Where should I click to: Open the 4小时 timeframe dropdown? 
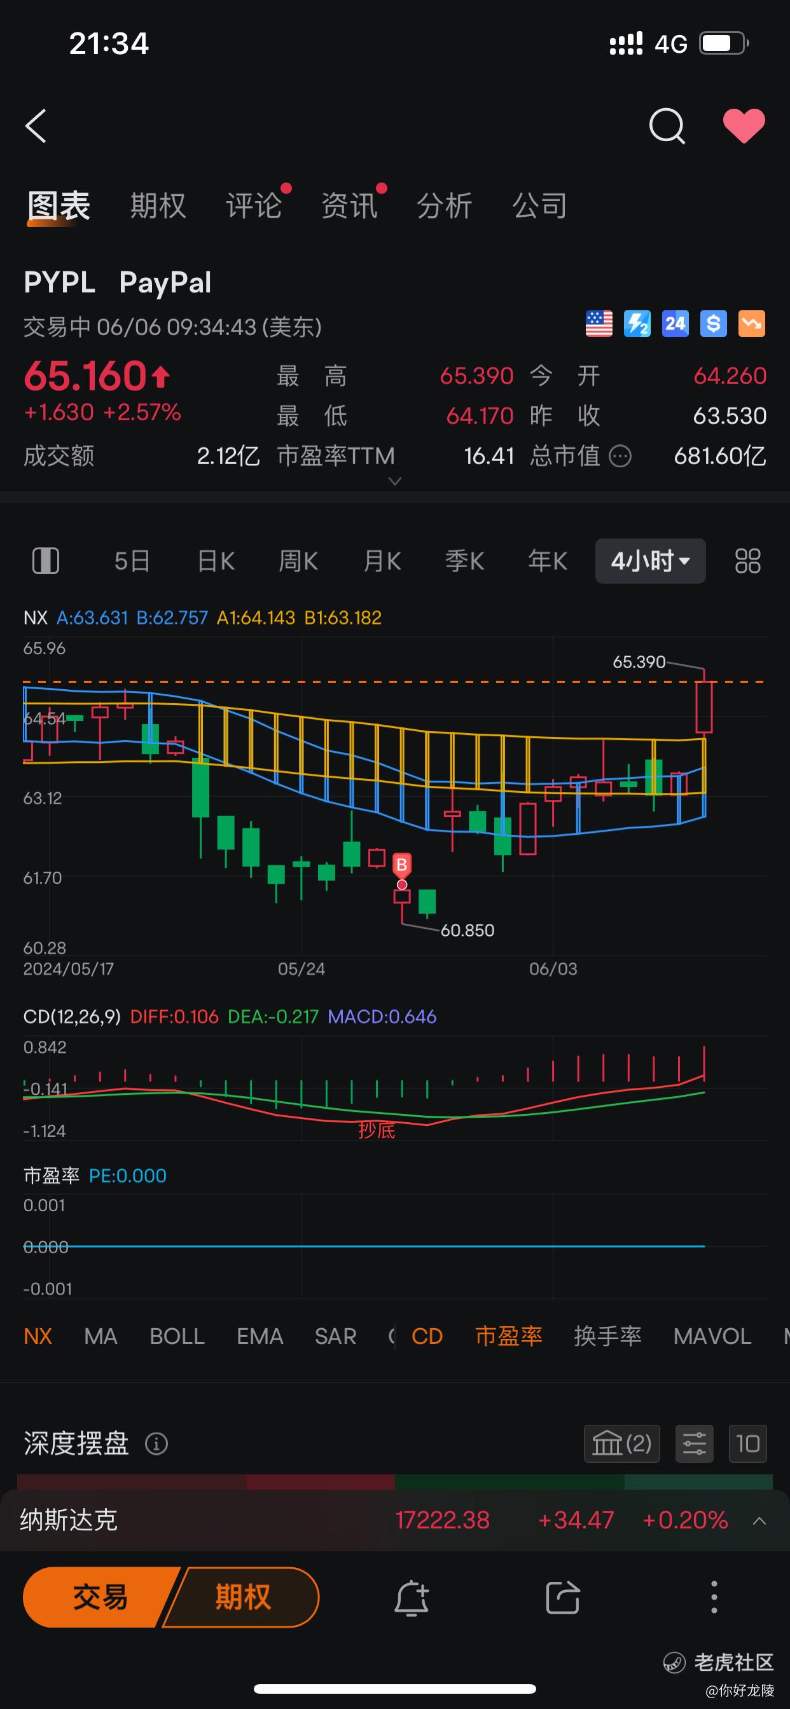click(x=650, y=561)
